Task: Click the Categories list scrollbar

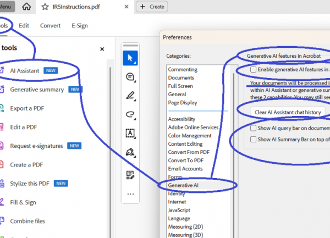Action: point(234,156)
